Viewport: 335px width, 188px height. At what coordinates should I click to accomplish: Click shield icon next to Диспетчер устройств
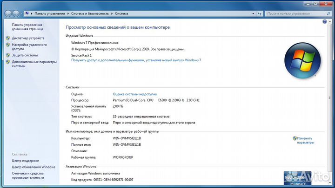coord(8,38)
